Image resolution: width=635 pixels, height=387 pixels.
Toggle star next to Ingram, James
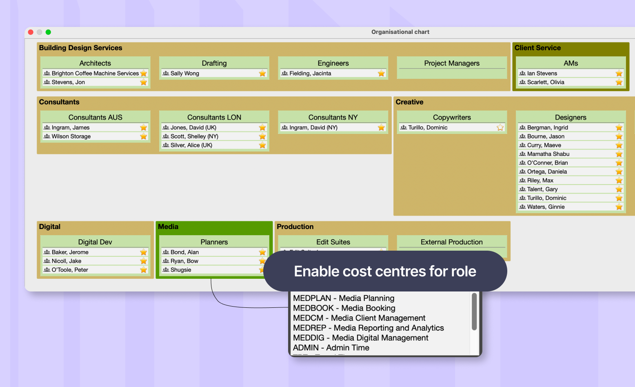(144, 128)
